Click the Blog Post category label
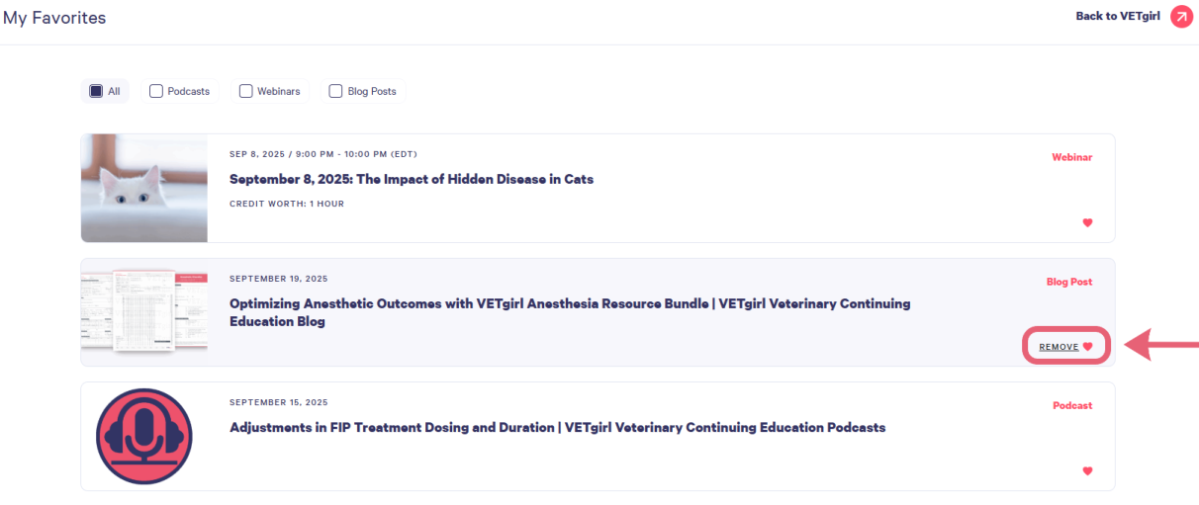 (1068, 282)
